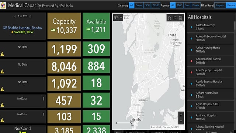Screen dimensions: 236x133
Task: Click the Restore filter button
Action: 231,6
